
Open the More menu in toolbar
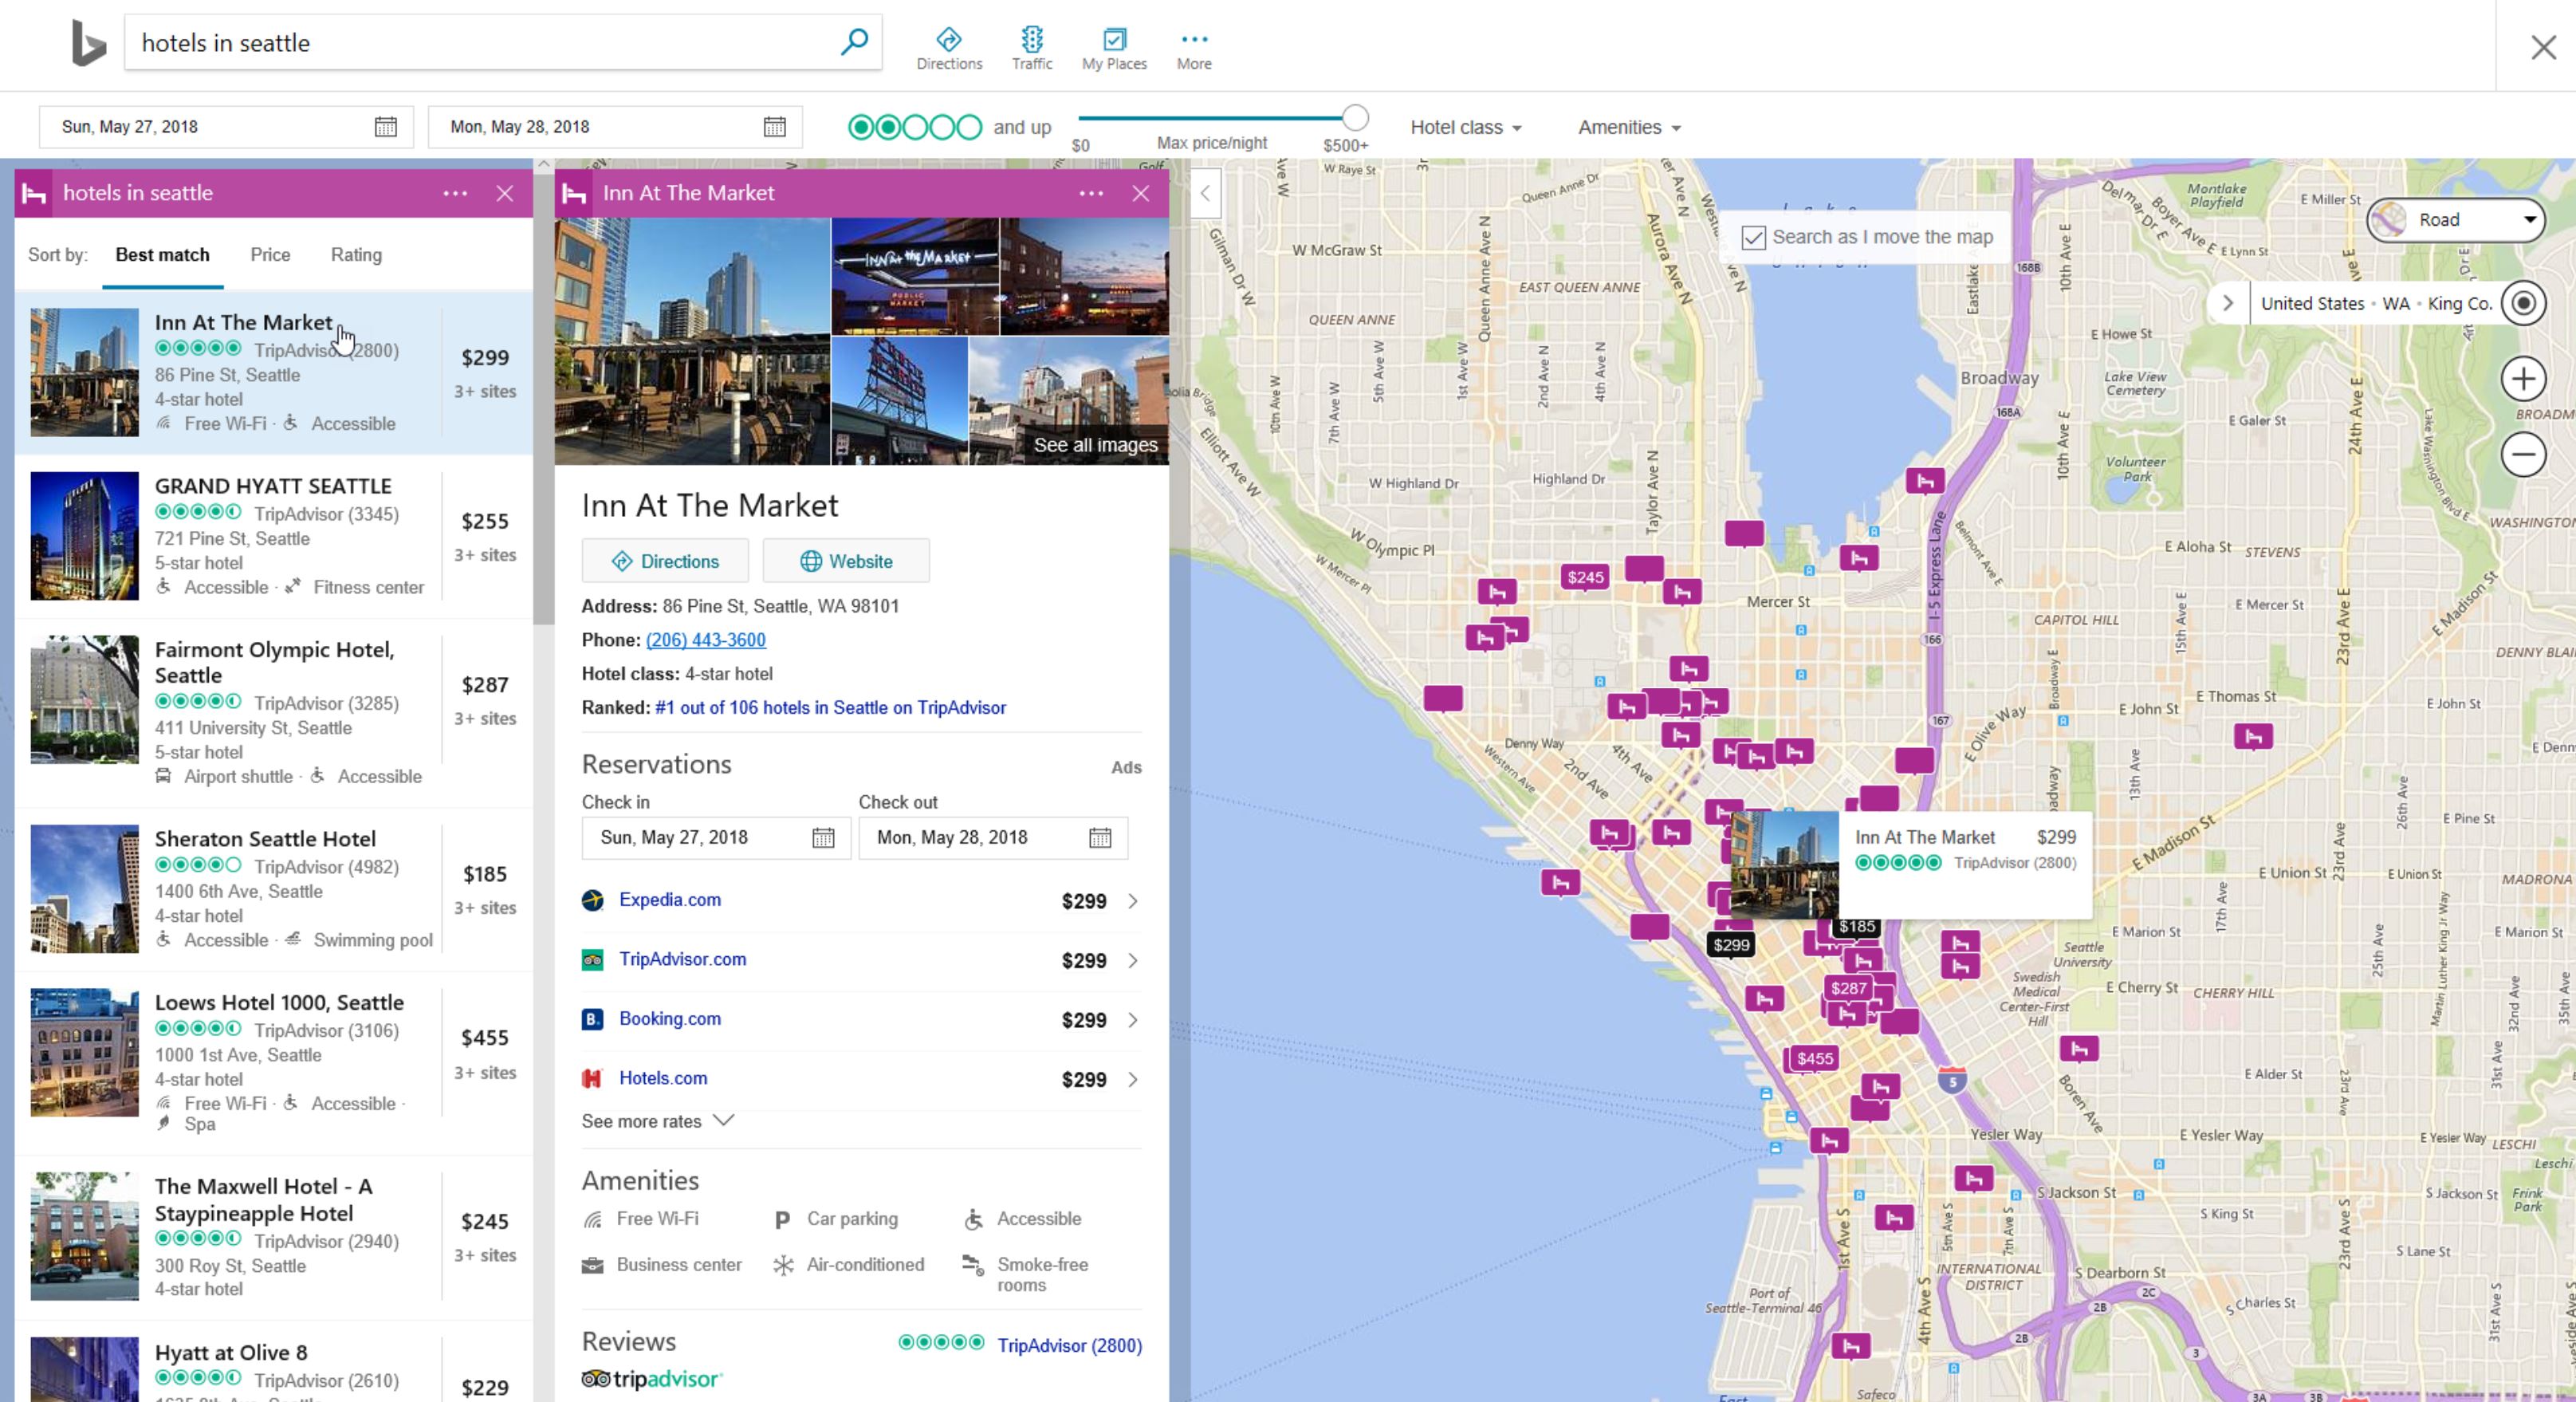point(1194,48)
